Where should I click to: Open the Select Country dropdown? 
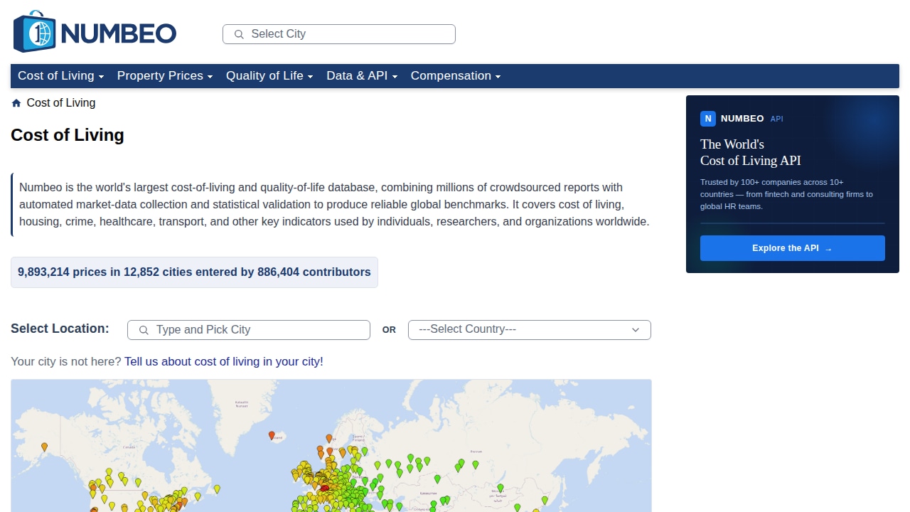tap(530, 330)
